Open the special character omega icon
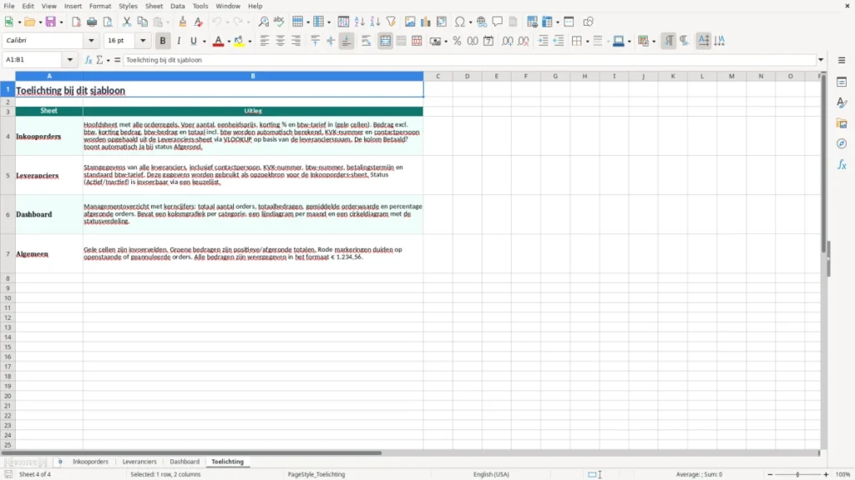Image resolution: width=855 pixels, height=480 pixels. [460, 22]
